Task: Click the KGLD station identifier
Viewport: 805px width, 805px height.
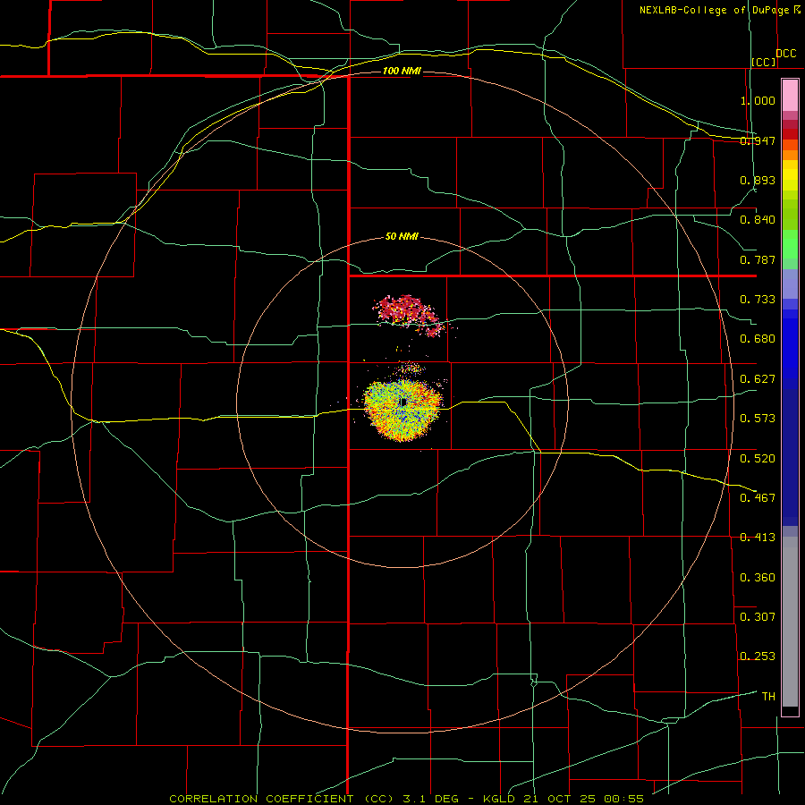Action: (x=501, y=799)
